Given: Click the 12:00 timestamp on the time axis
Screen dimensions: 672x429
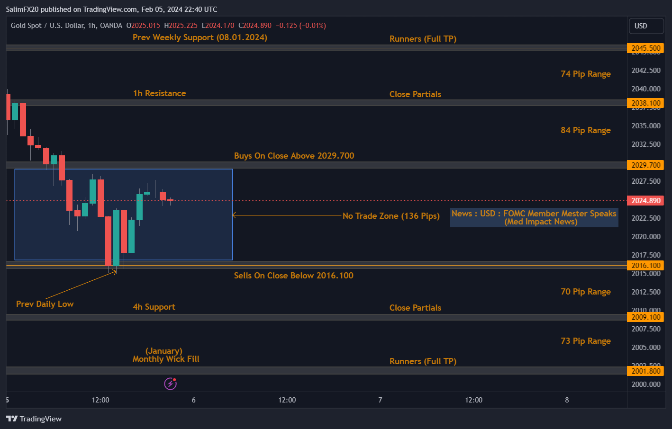Looking at the screenshot, I should click(x=100, y=400).
